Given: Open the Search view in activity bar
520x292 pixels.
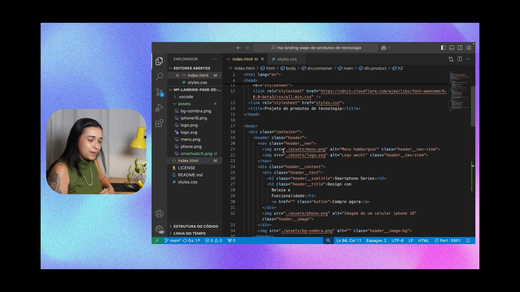Looking at the screenshot, I should pos(159,77).
